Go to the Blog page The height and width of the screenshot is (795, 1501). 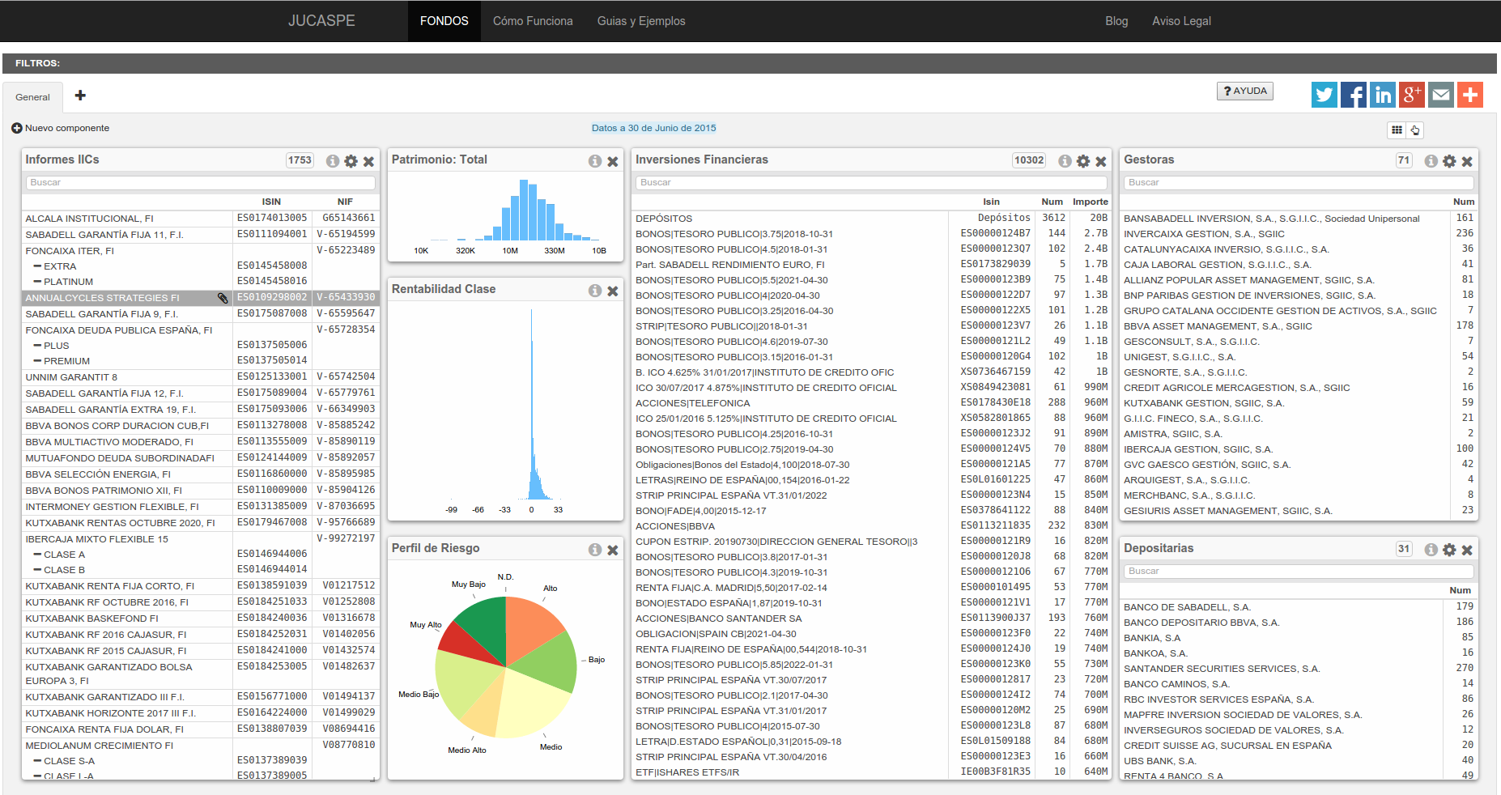pos(1116,21)
